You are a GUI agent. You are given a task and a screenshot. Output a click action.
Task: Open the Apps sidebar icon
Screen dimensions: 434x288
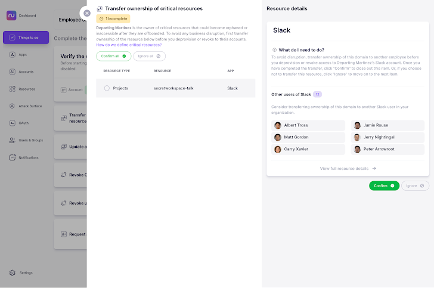(x=13, y=54)
